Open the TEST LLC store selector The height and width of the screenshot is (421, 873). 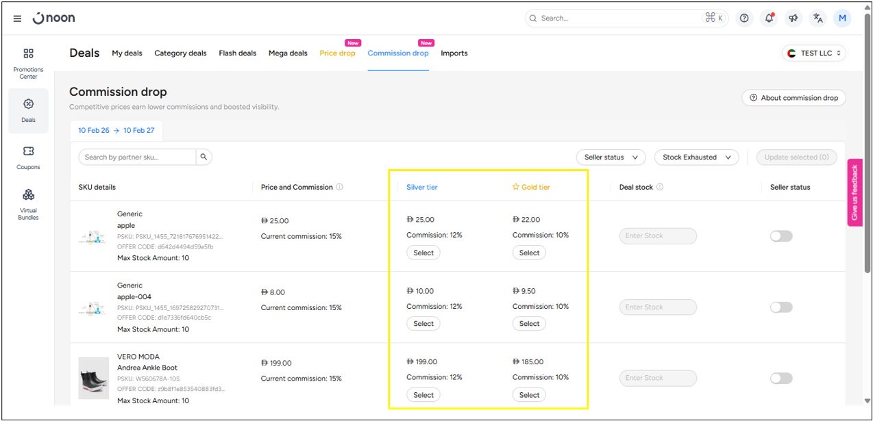[814, 53]
